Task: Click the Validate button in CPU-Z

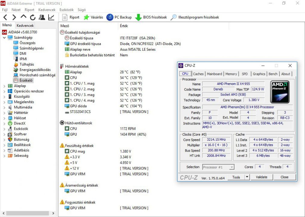Action: click(x=262, y=177)
